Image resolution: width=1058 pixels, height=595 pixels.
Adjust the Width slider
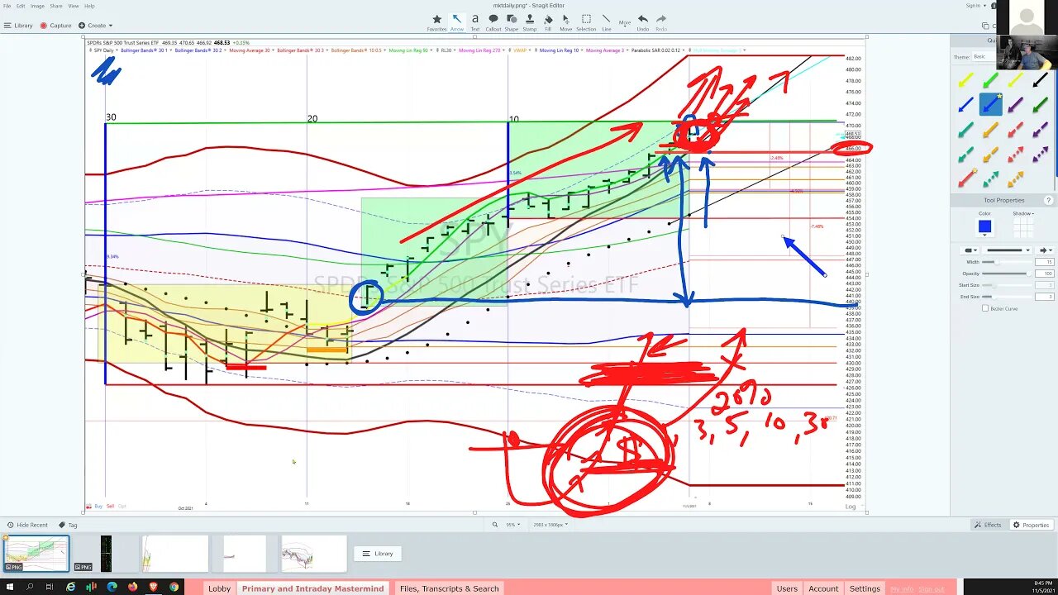(x=1008, y=262)
